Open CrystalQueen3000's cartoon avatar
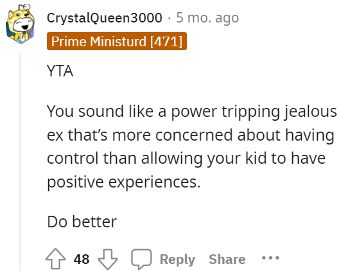The height and width of the screenshot is (271, 341). coord(20,24)
